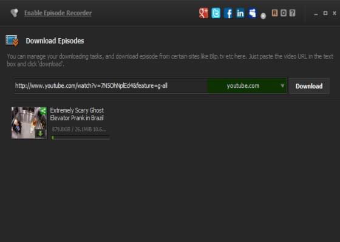Open help via the question mark icon
Screen dimensions: 340x242
[292, 13]
